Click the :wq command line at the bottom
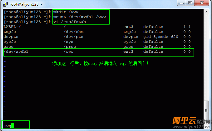 click(7, 126)
